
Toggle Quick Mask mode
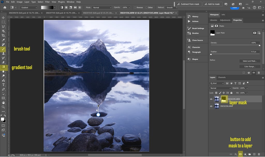[3, 125]
